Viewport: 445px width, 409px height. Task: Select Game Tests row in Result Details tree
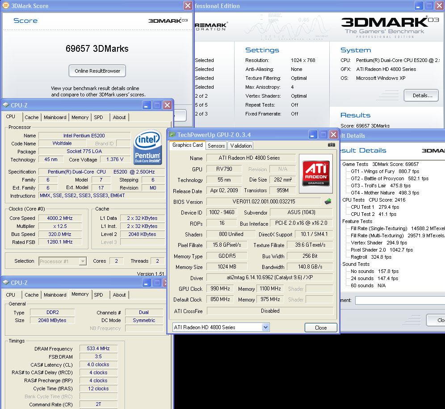pyautogui.click(x=380, y=164)
